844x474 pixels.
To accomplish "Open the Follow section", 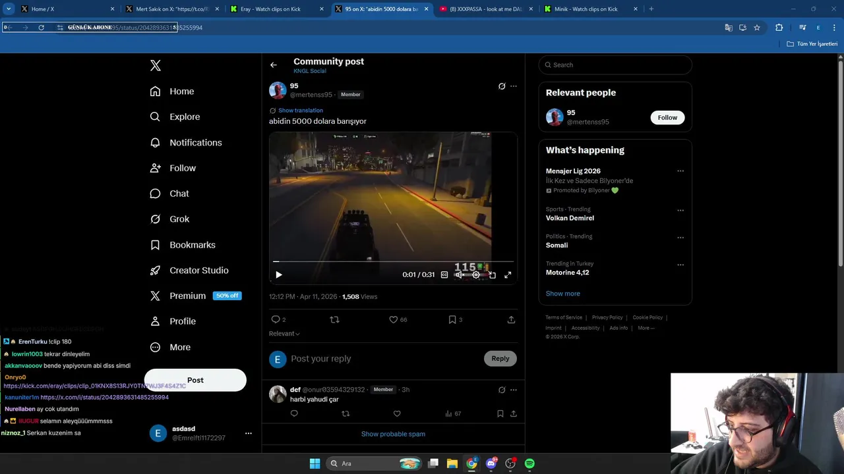I will pos(173,168).
